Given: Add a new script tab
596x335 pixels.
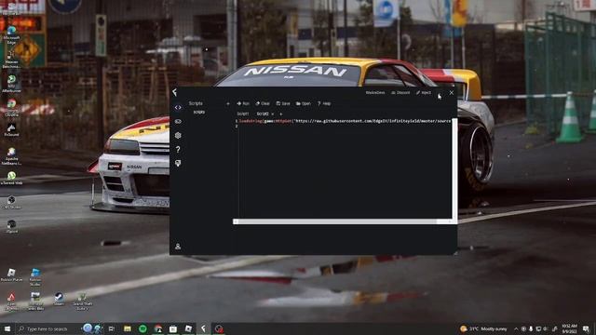Looking at the screenshot, I should click(x=281, y=114).
